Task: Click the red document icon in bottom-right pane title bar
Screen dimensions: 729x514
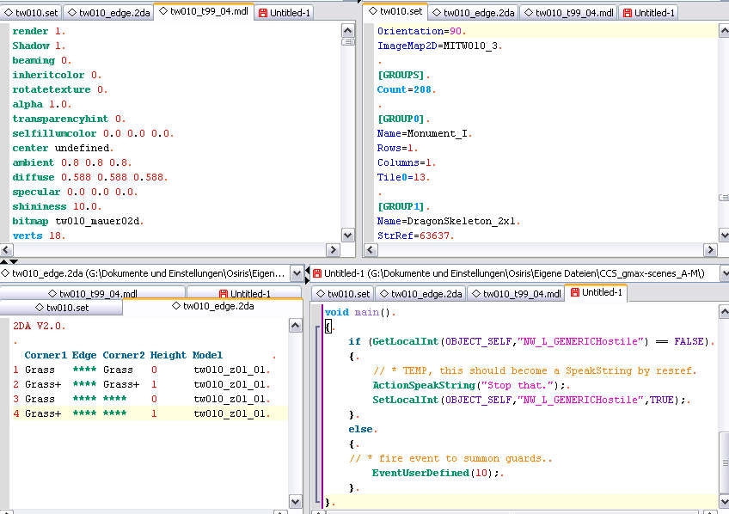Action: click(x=315, y=273)
